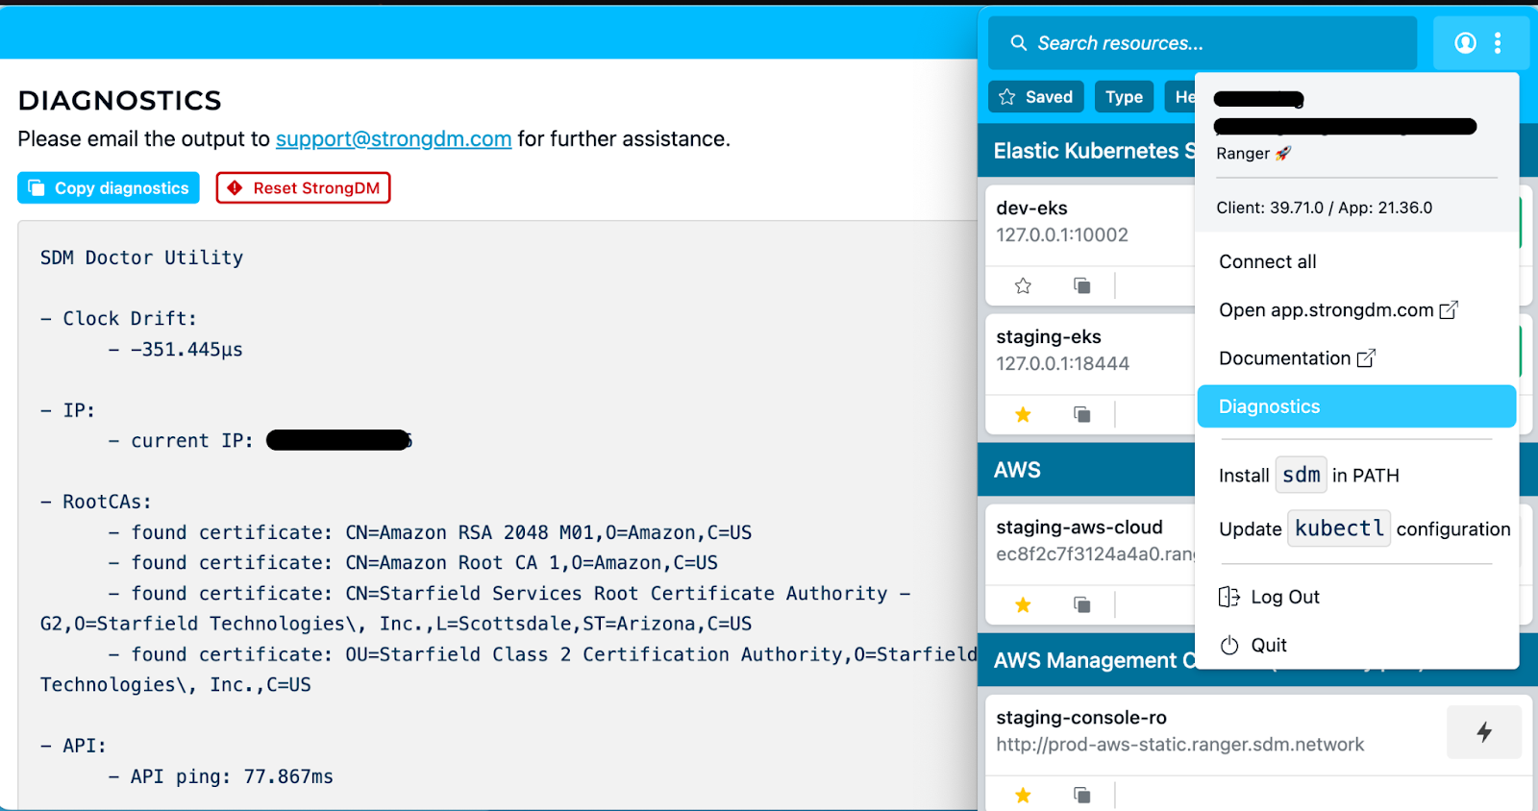
Task: Click the magnifier icon in the search bar
Action: point(1018,43)
